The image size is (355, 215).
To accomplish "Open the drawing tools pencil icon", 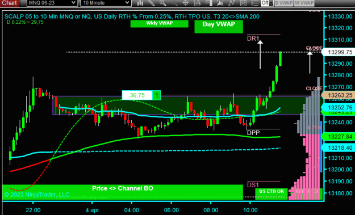I will pos(152,3).
